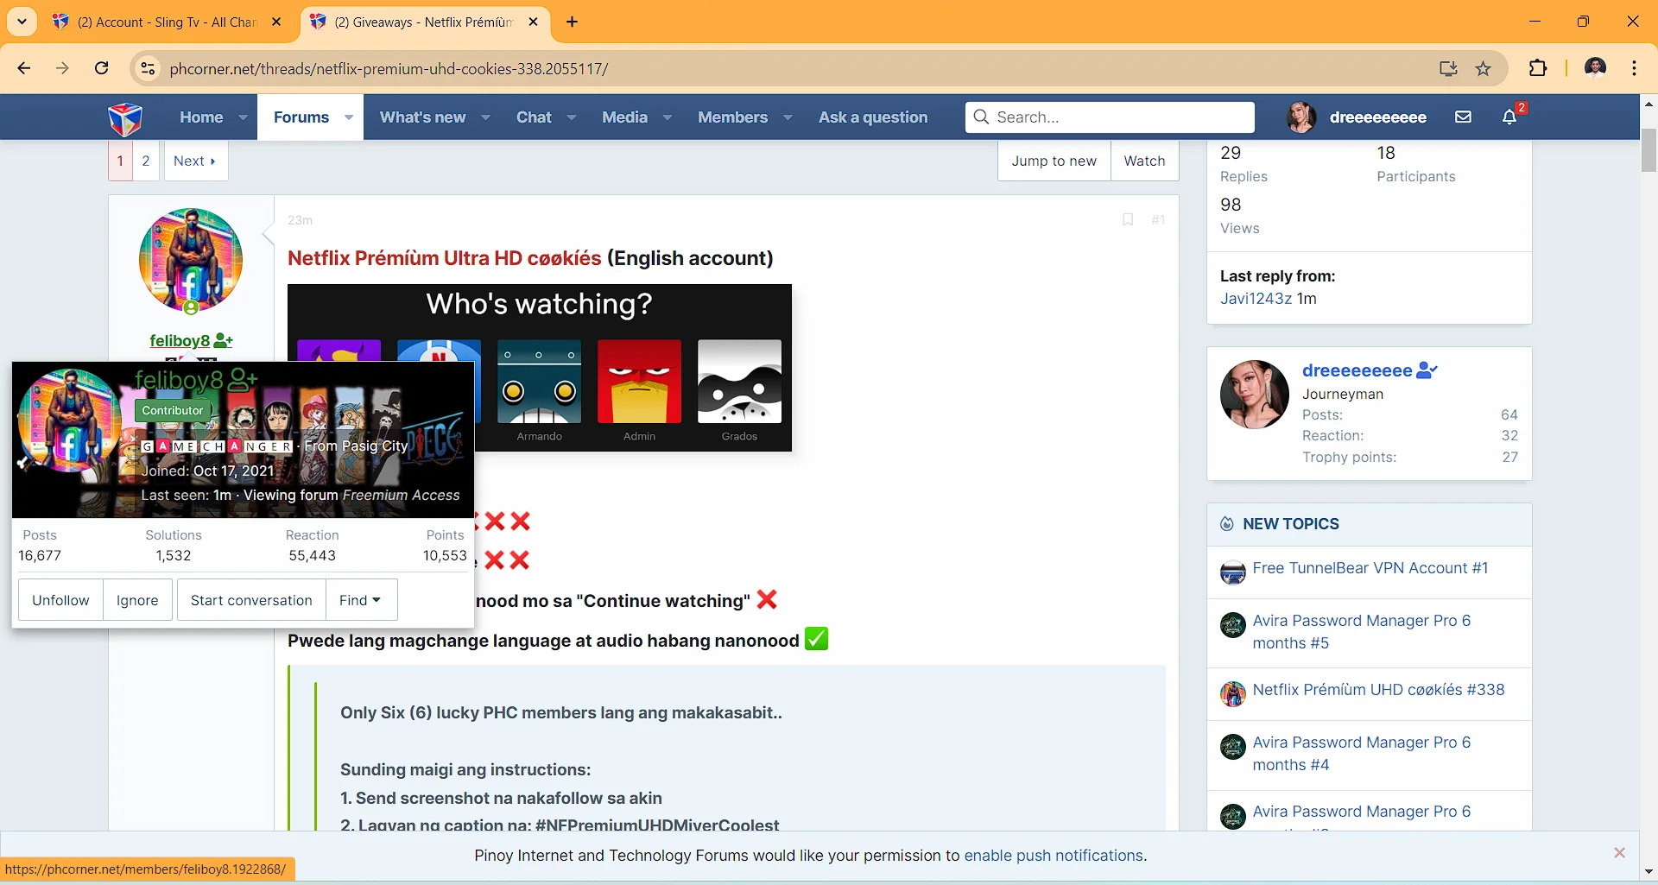1658x885 pixels.
Task: Open Avira Password Manager Pro 6 months #5
Action: (1361, 632)
